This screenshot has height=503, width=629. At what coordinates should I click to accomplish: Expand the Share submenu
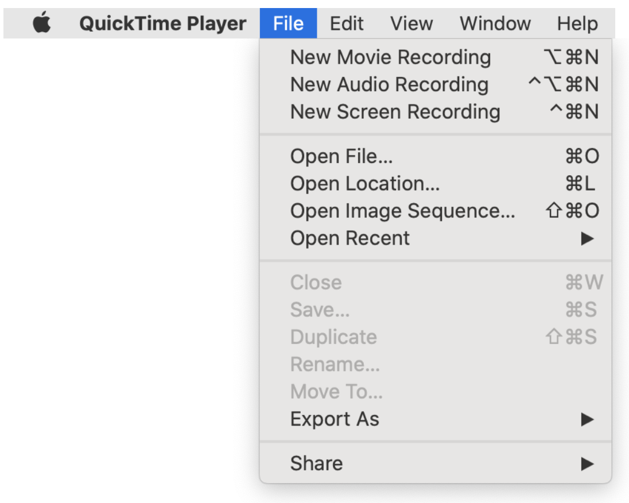click(x=316, y=463)
